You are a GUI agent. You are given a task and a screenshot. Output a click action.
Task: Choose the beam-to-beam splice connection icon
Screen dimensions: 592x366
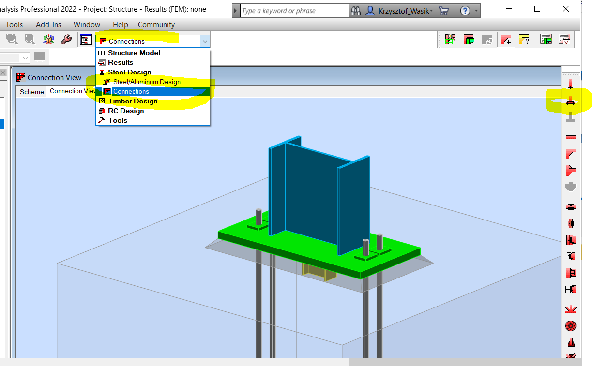click(x=571, y=137)
